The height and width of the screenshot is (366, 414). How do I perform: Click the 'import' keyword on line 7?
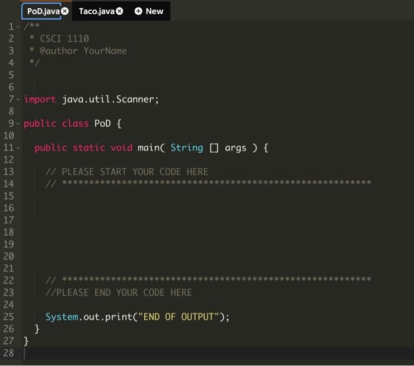coord(40,99)
